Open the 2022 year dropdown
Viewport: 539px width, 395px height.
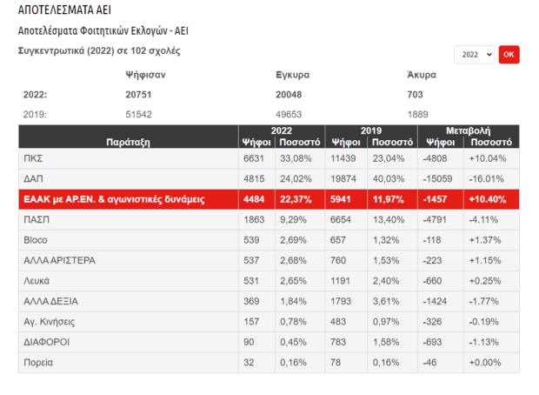point(474,55)
